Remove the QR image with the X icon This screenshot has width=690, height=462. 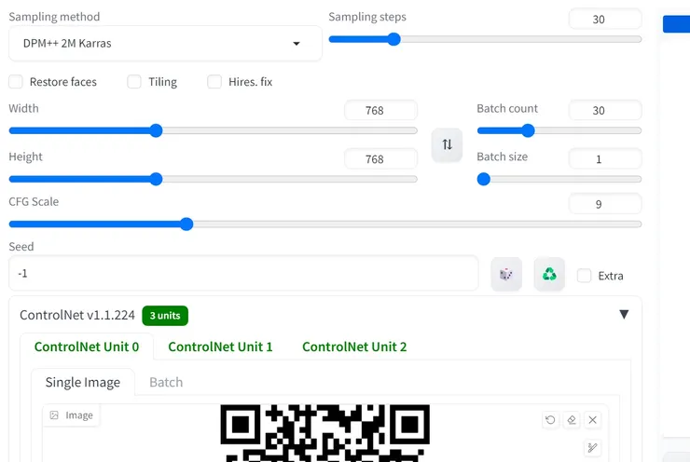592,420
